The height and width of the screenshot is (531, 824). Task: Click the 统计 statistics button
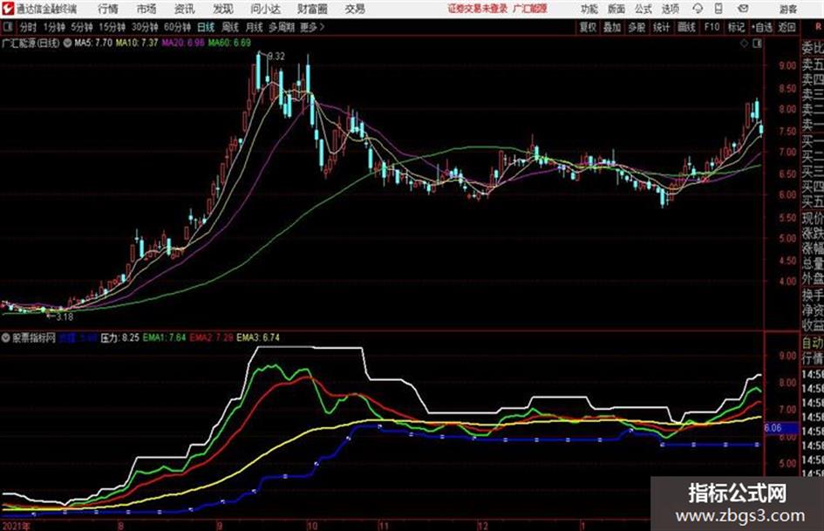[661, 27]
